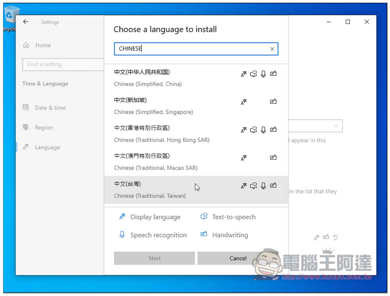Select Chinese (Simplified, Singapore)
390x296 pixels.
pyautogui.click(x=196, y=106)
